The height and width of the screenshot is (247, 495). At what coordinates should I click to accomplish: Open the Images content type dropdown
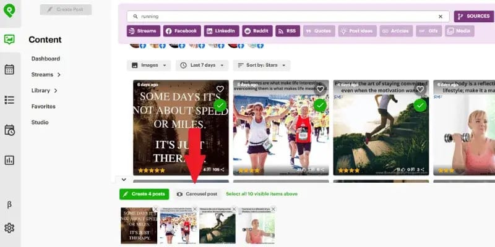point(148,65)
